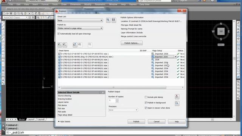The width and height of the screenshot is (242, 136).
Task: Open the Draw menu
Action: [x=64, y=5]
